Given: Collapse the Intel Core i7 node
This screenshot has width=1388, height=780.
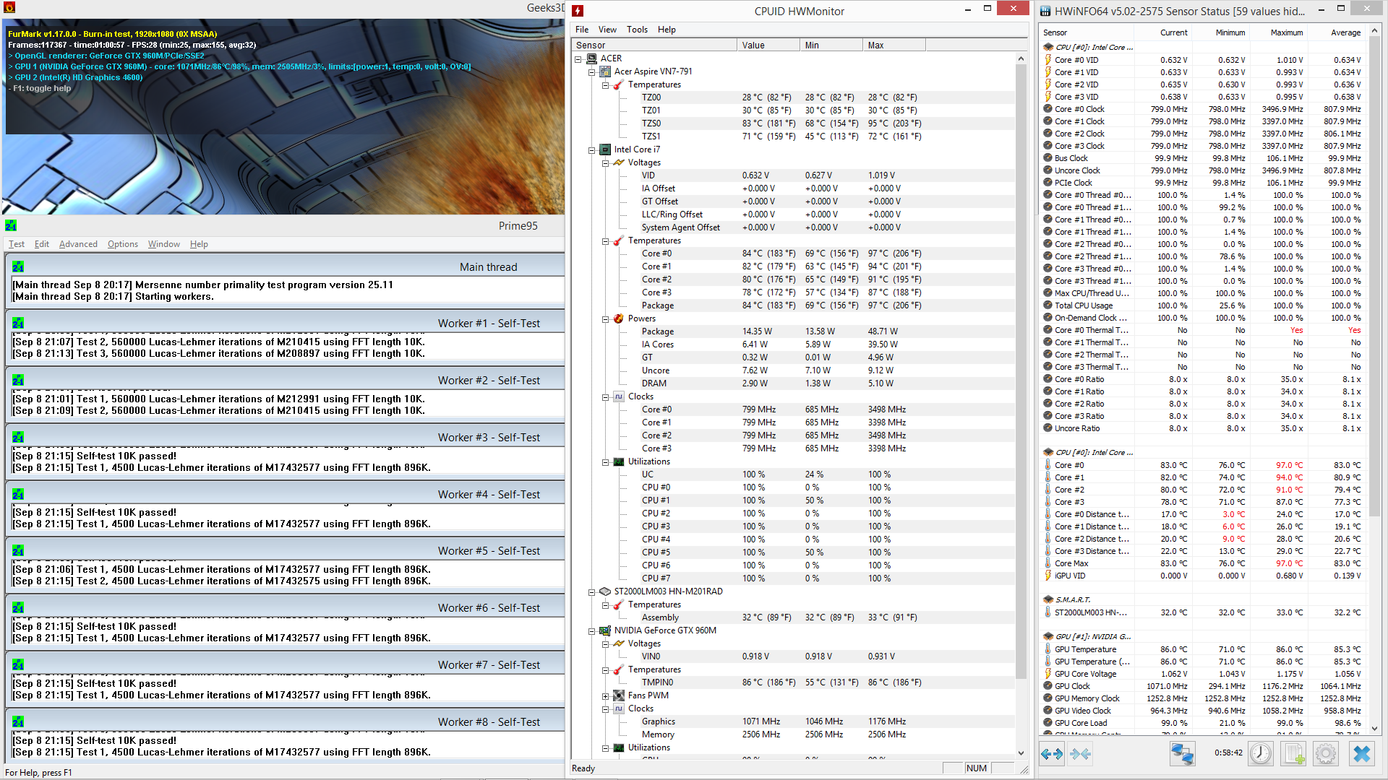Looking at the screenshot, I should pyautogui.click(x=591, y=149).
